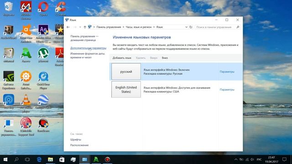Open Параметры for русский language
This screenshot has width=292, height=164.
(227, 72)
